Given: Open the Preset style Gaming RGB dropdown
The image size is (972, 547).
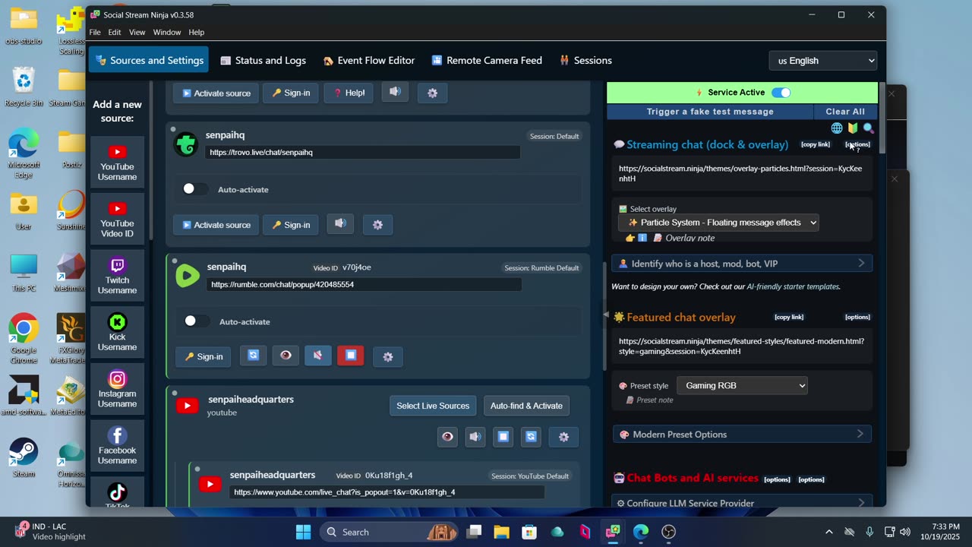Looking at the screenshot, I should pos(742,385).
